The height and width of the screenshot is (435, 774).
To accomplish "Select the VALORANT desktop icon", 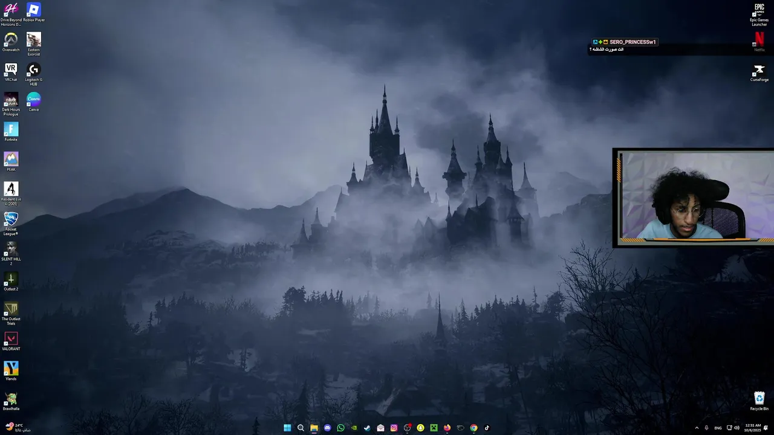I will pos(11,341).
